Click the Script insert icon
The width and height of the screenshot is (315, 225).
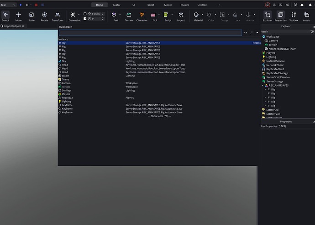tap(166, 15)
